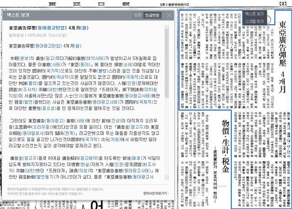This screenshot has width=292, height=209.
Task: Click the scrollbar up arrow in text panel
Action: 167,27
